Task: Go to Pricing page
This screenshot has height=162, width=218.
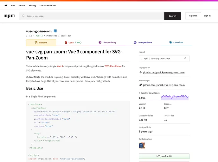Action: click(x=32, y=6)
